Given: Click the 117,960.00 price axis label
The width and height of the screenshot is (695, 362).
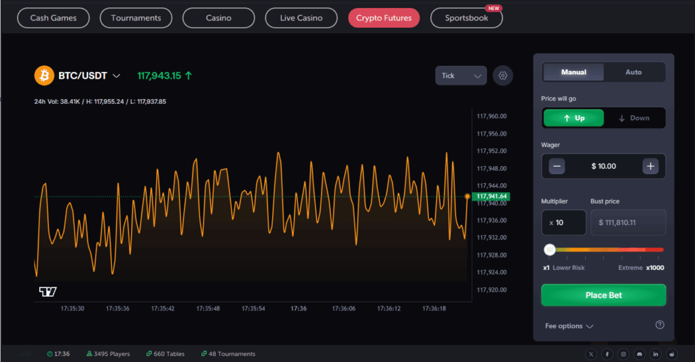Looking at the screenshot, I should click(491, 117).
